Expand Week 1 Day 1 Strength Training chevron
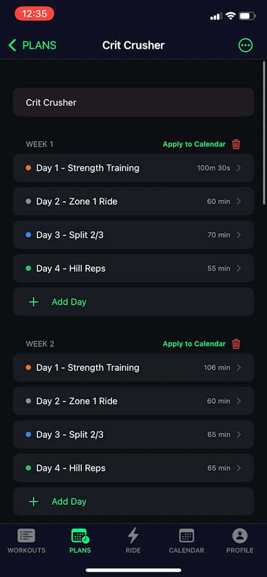Viewport: 267px width, 577px height. click(239, 168)
